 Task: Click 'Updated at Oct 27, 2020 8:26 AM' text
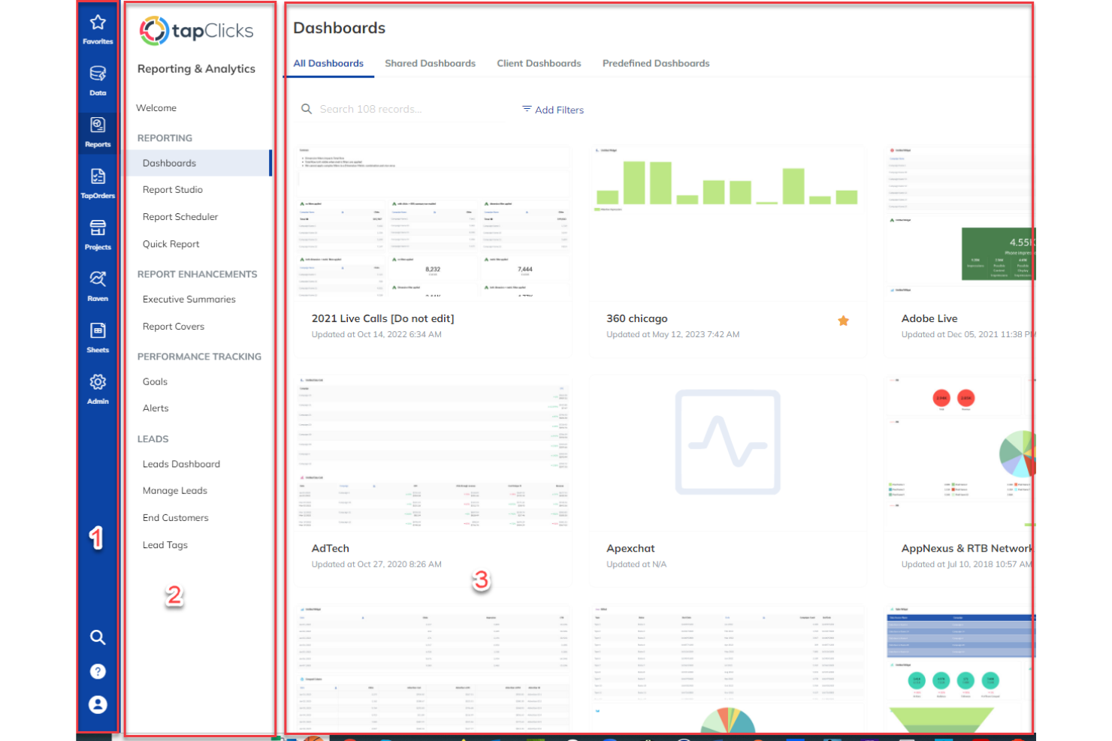click(376, 565)
